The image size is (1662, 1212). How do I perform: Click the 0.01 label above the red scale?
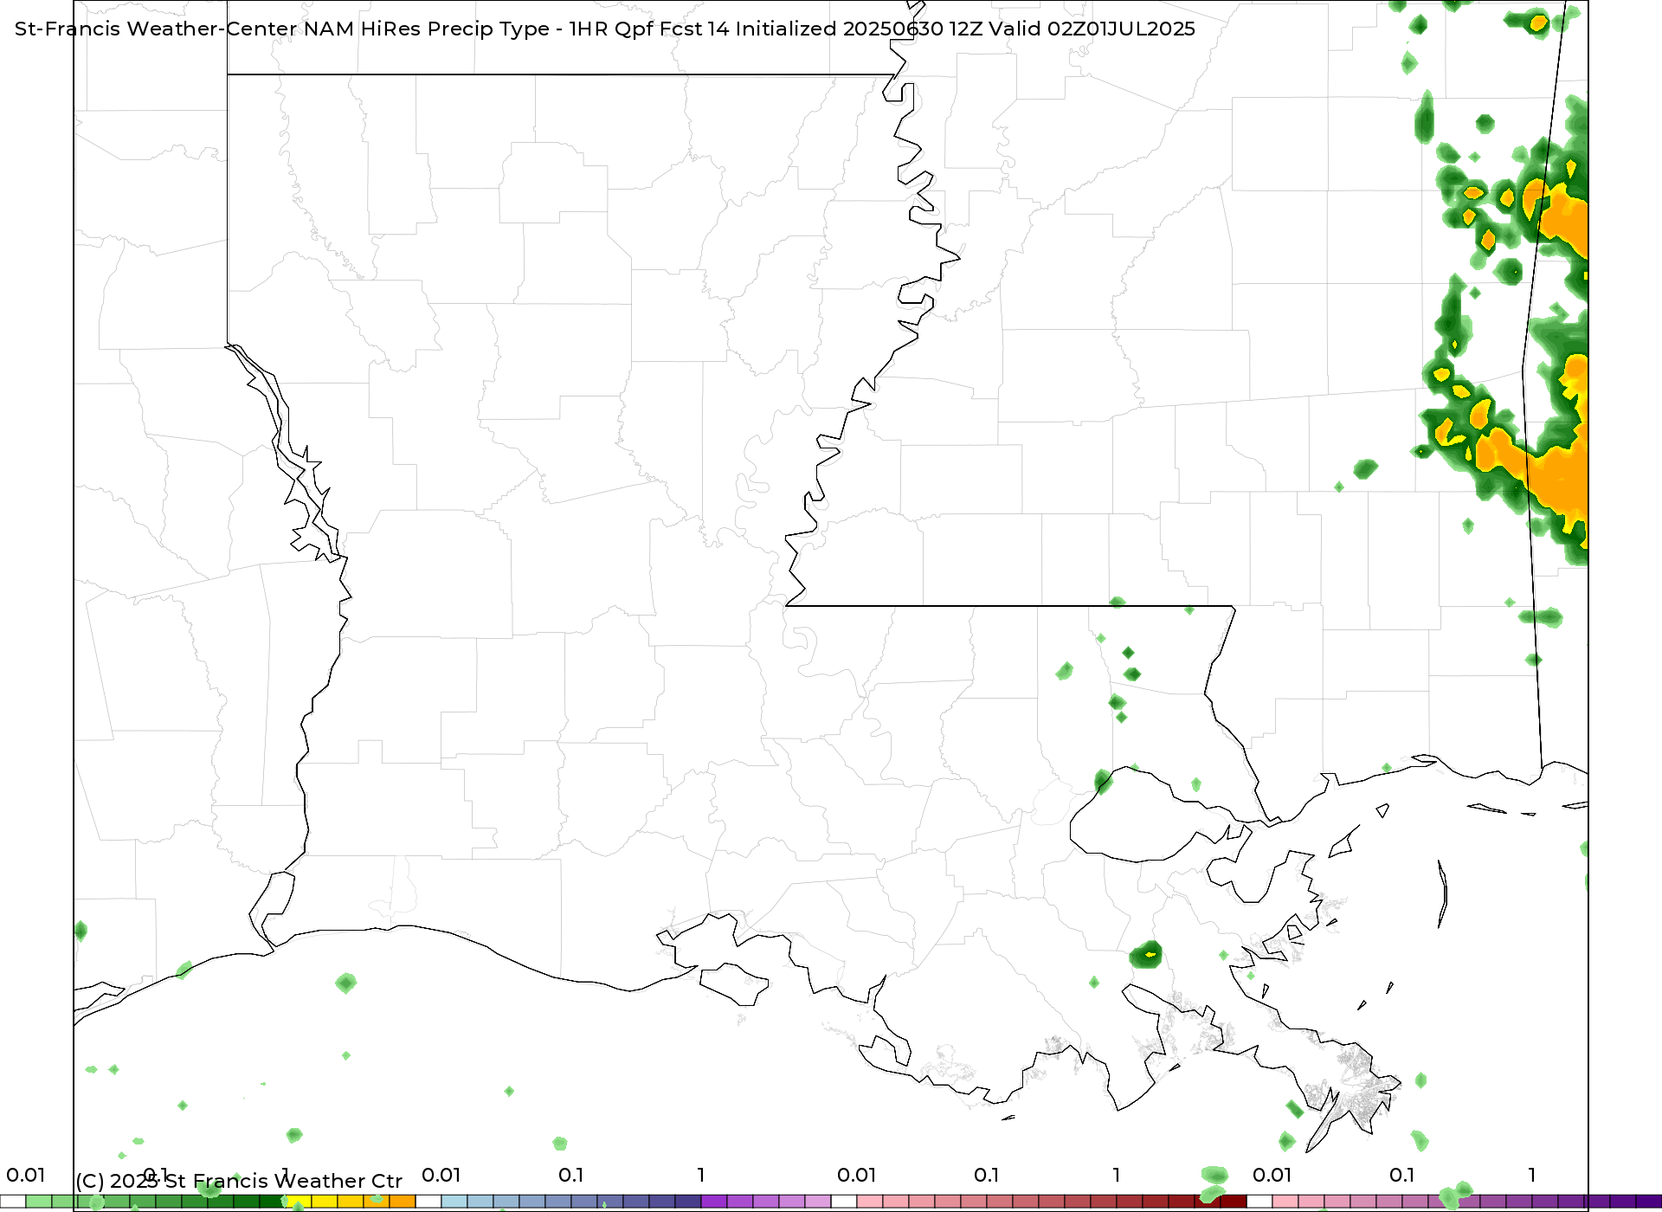(856, 1175)
